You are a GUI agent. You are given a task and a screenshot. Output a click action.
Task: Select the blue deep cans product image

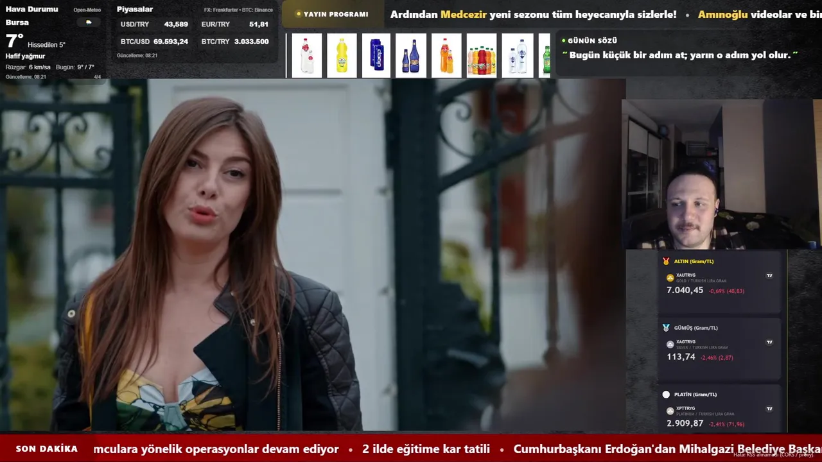(376, 56)
